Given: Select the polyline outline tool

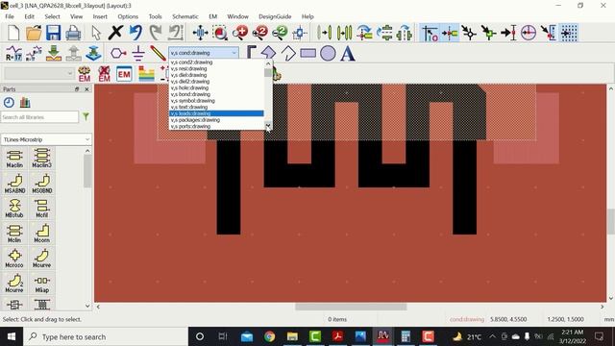Looking at the screenshot, I should [x=288, y=53].
